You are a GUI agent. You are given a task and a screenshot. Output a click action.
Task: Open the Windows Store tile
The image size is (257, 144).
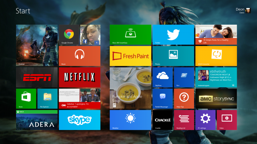pyautogui.click(x=26, y=99)
